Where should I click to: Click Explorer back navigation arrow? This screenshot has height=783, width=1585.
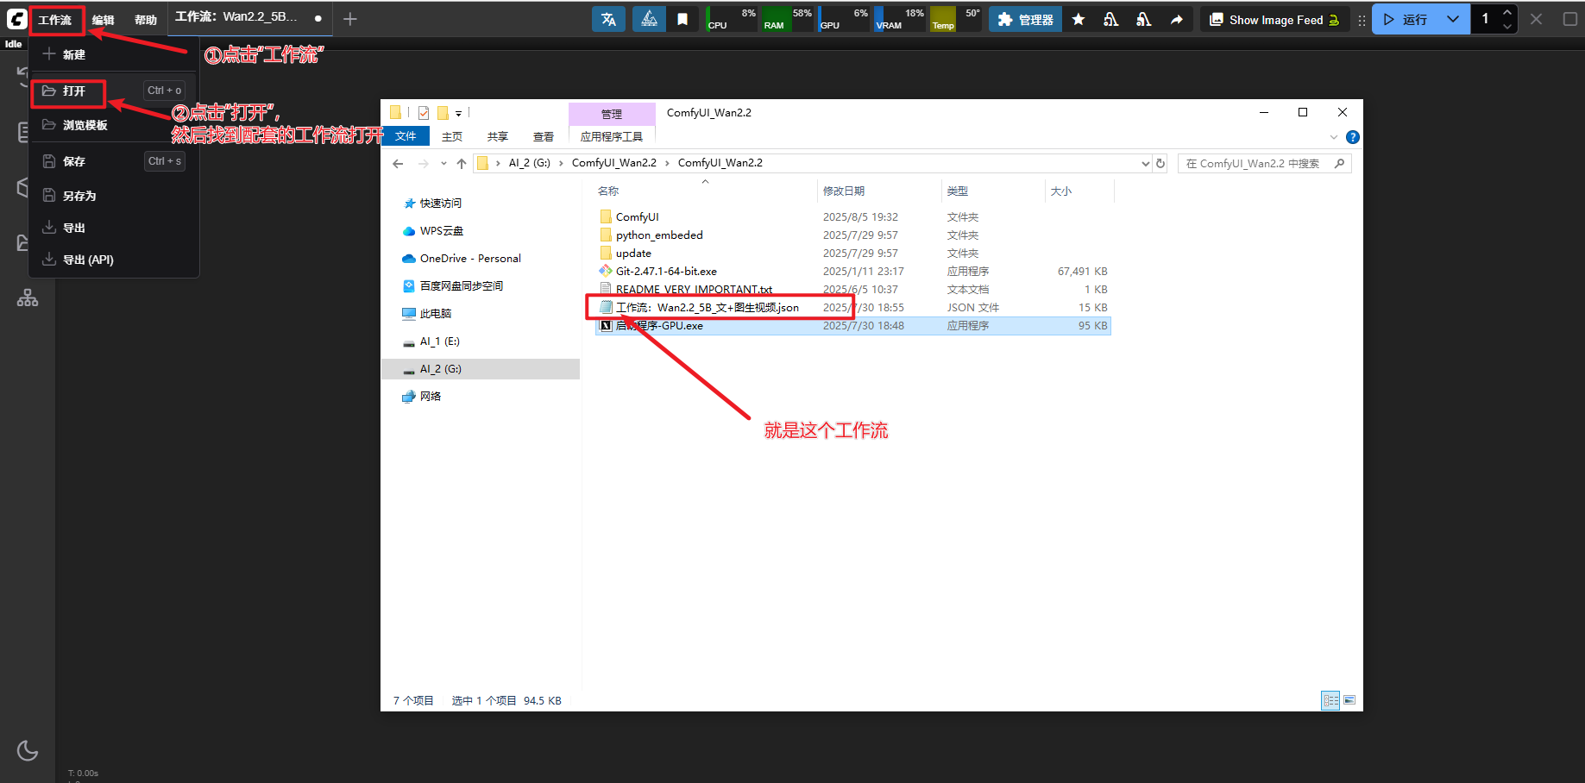click(x=398, y=163)
